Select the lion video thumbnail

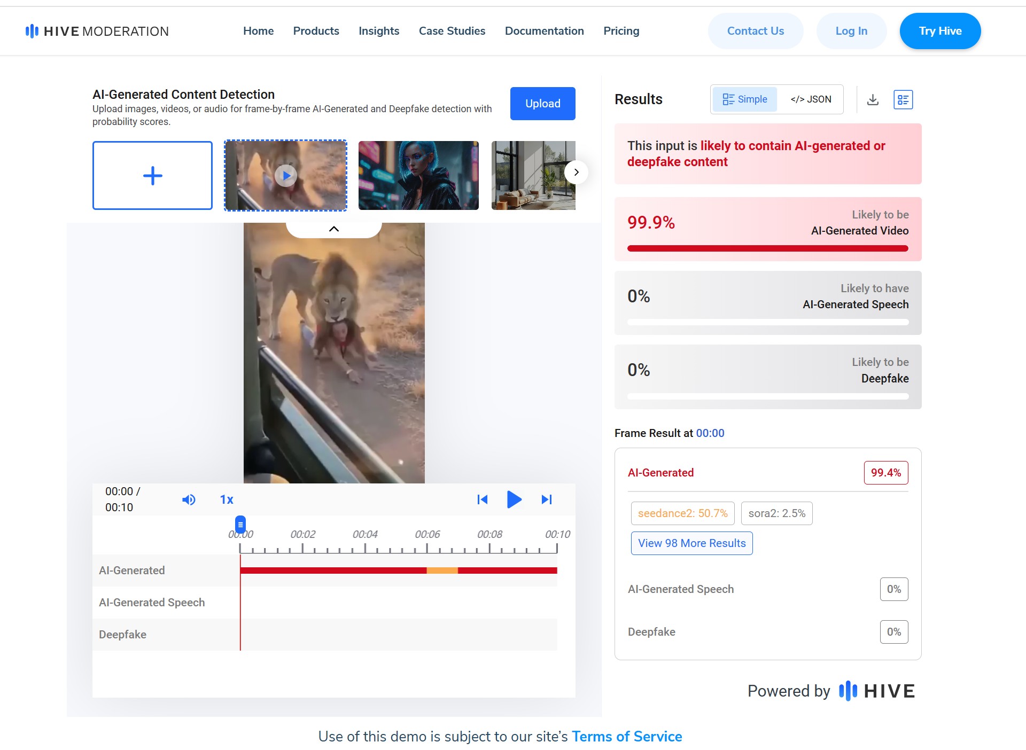point(285,175)
